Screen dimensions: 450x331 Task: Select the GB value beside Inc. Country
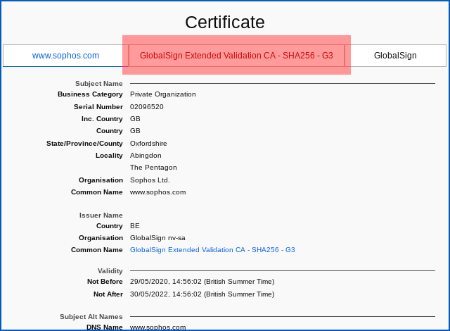pyautogui.click(x=135, y=119)
